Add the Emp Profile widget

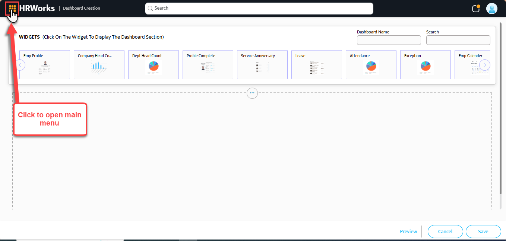click(x=45, y=65)
